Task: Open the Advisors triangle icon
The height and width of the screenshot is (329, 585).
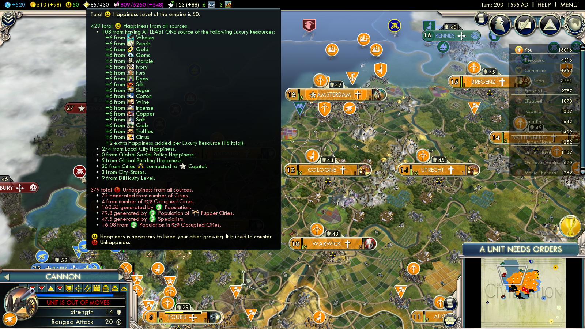Action: (x=550, y=25)
